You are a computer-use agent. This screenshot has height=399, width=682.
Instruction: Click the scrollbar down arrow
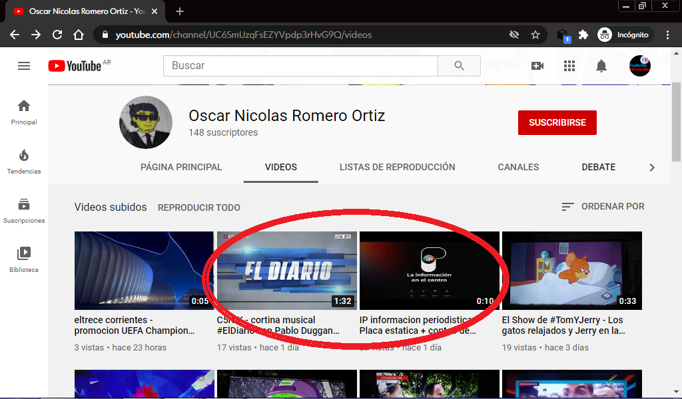(x=677, y=392)
